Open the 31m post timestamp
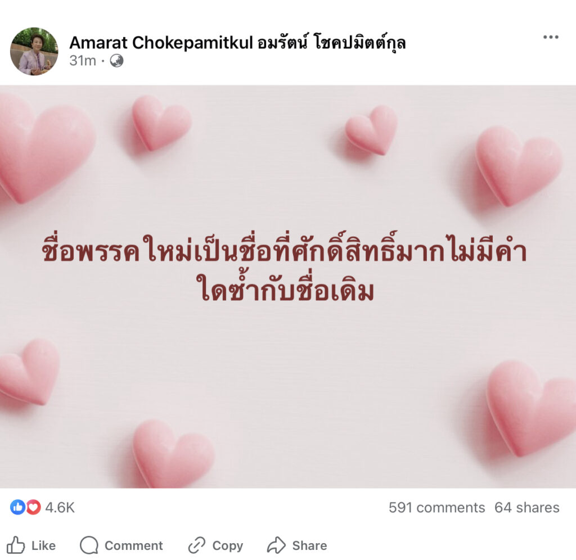Image resolution: width=576 pixels, height=560 pixels. (83, 61)
